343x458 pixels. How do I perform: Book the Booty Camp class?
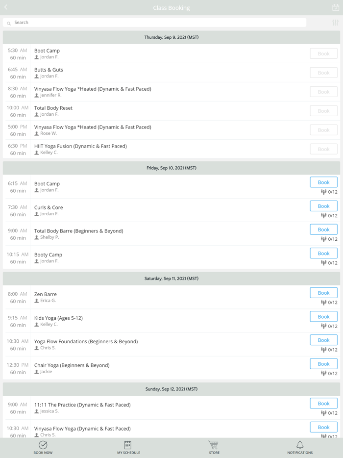(x=323, y=254)
